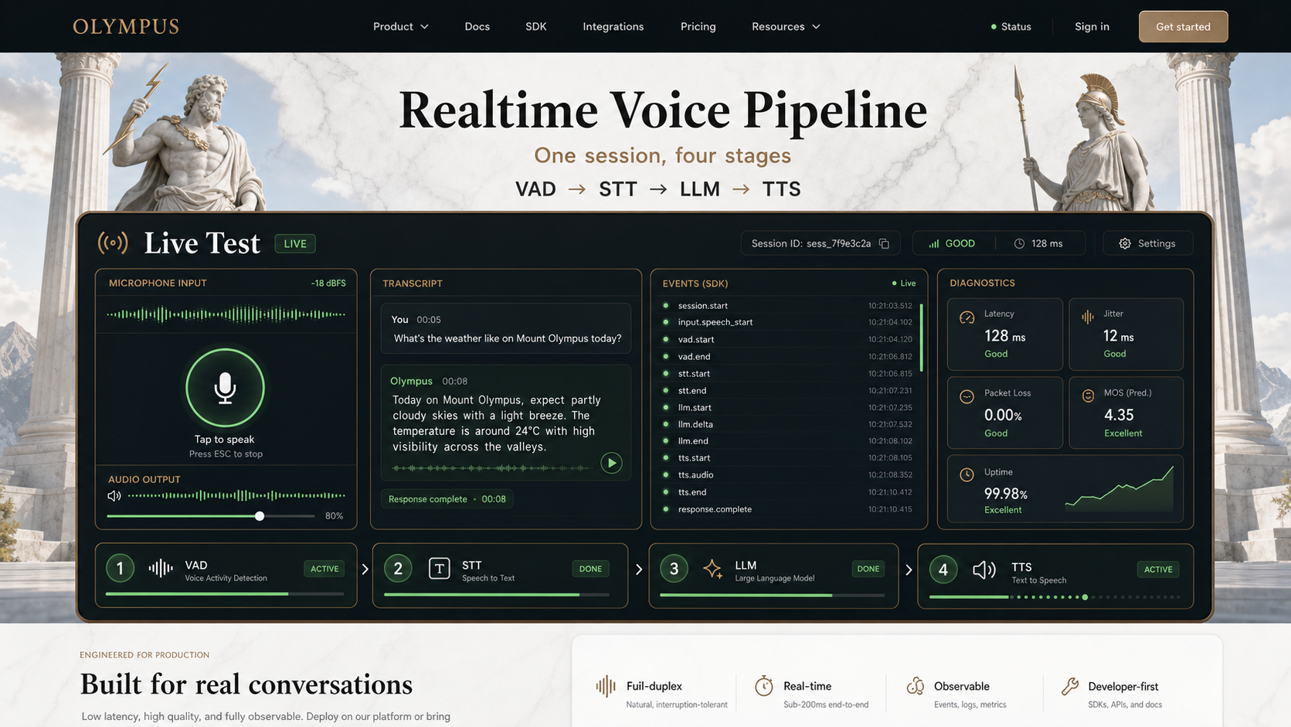Viewport: 1291px width, 727px height.
Task: Copy the session ID with copy icon
Action: click(884, 243)
